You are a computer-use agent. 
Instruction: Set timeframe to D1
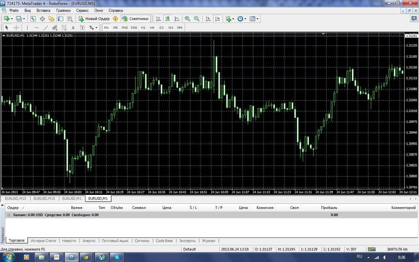161,28
